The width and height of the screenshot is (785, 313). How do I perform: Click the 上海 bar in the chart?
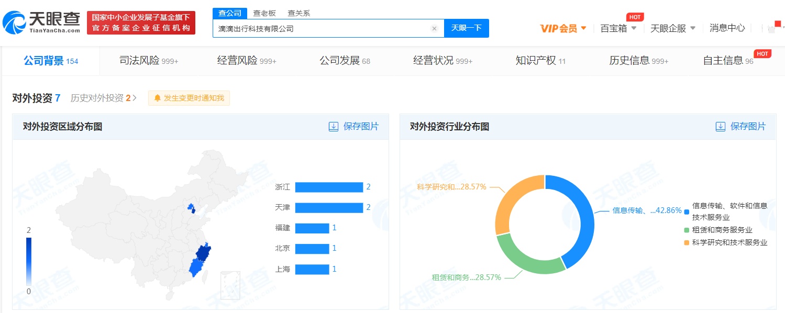click(312, 269)
